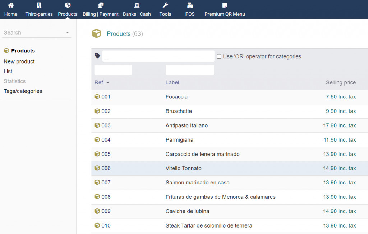Click the Ref. filter input field

[113, 70]
